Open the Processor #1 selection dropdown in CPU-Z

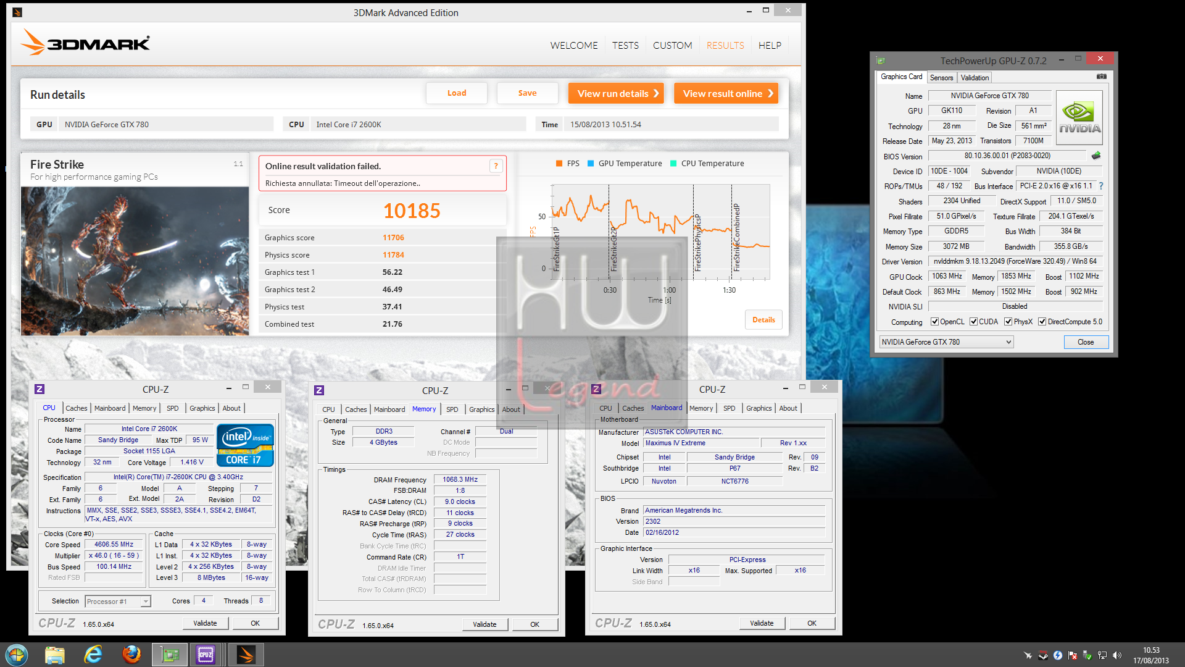coord(118,601)
